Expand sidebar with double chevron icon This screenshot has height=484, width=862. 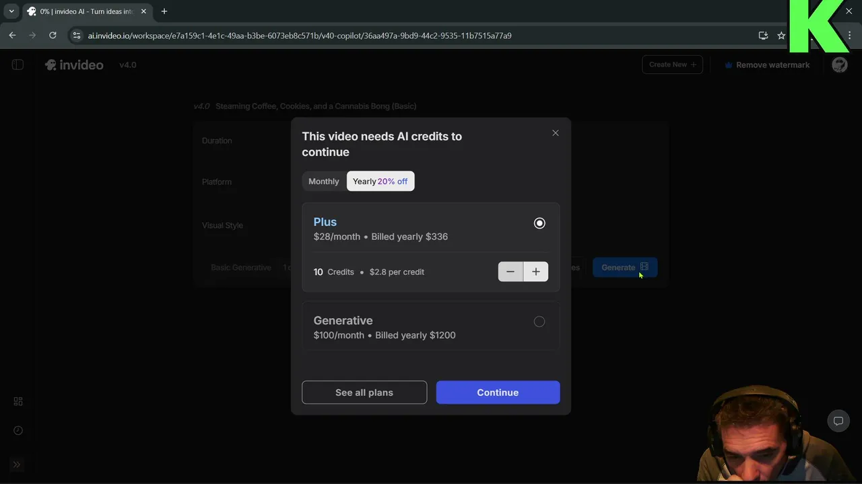point(17,465)
